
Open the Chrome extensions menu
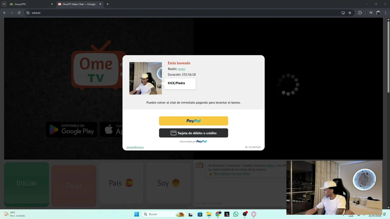point(360,13)
